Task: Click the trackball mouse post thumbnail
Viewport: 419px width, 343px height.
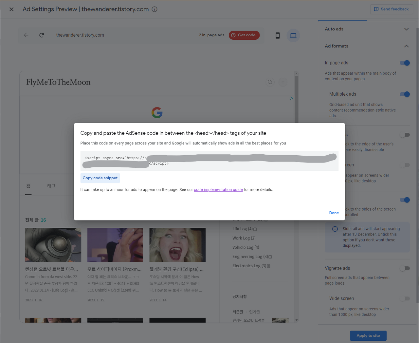Action: coord(53,245)
